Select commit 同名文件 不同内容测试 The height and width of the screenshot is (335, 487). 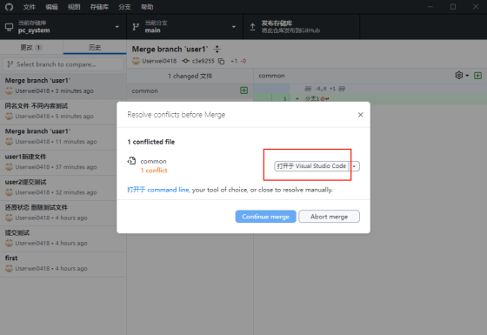[x=63, y=111]
